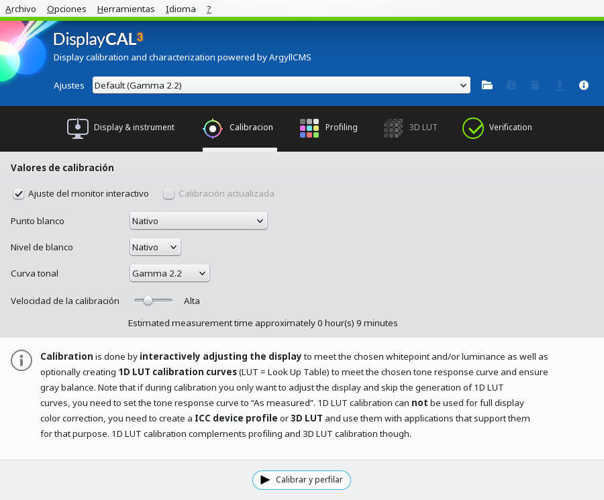Viewport: 604px width, 500px height.
Task: Open the Archivo menu
Action: (20, 9)
